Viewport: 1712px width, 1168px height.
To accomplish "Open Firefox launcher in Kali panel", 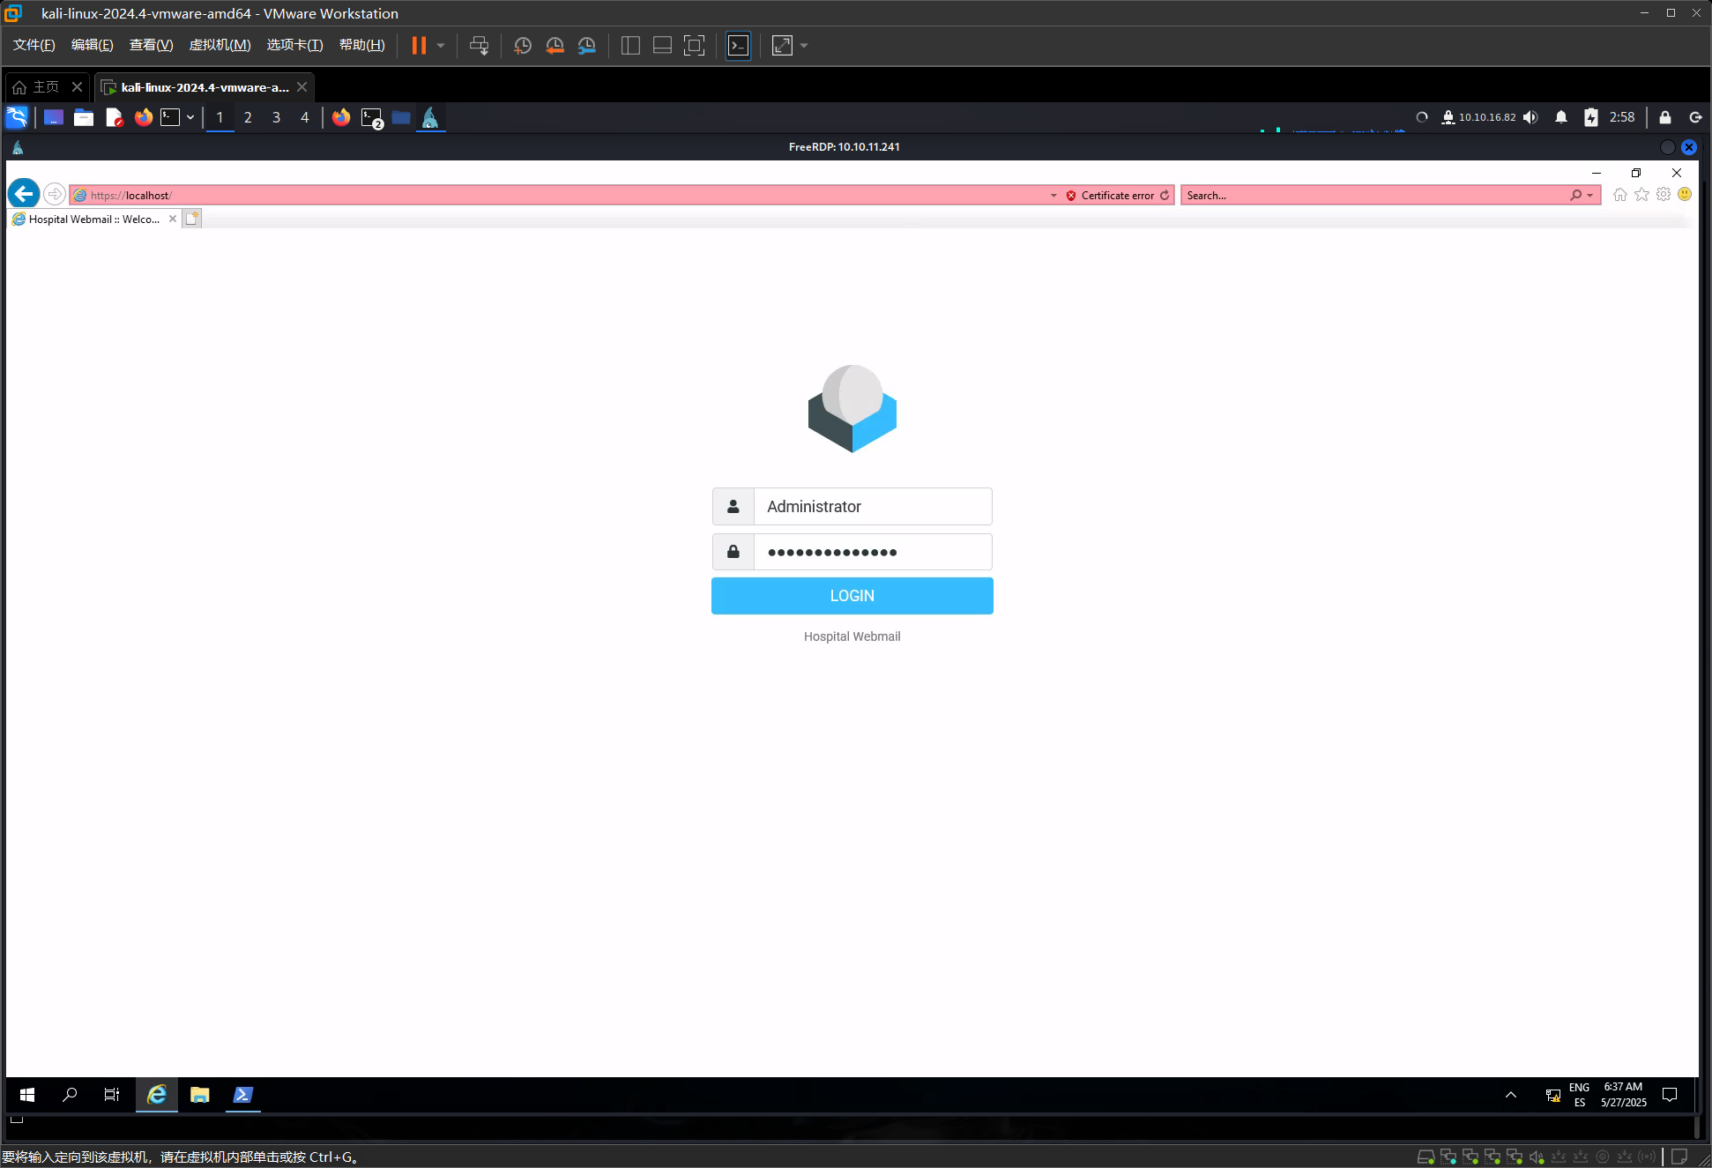I will [x=144, y=117].
